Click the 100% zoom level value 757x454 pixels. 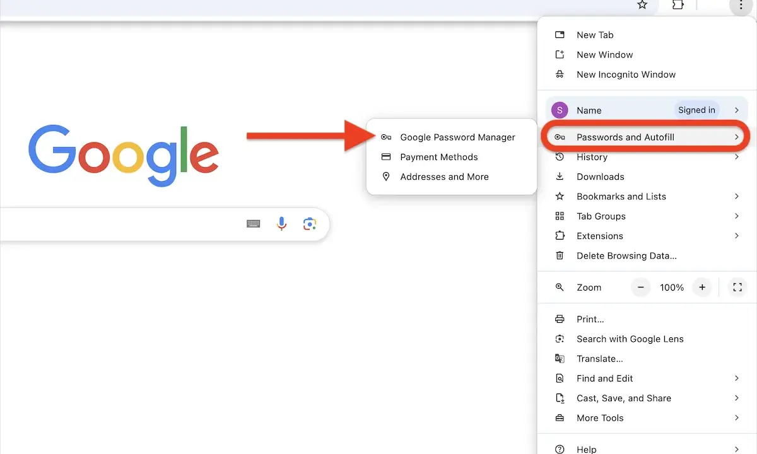coord(672,288)
